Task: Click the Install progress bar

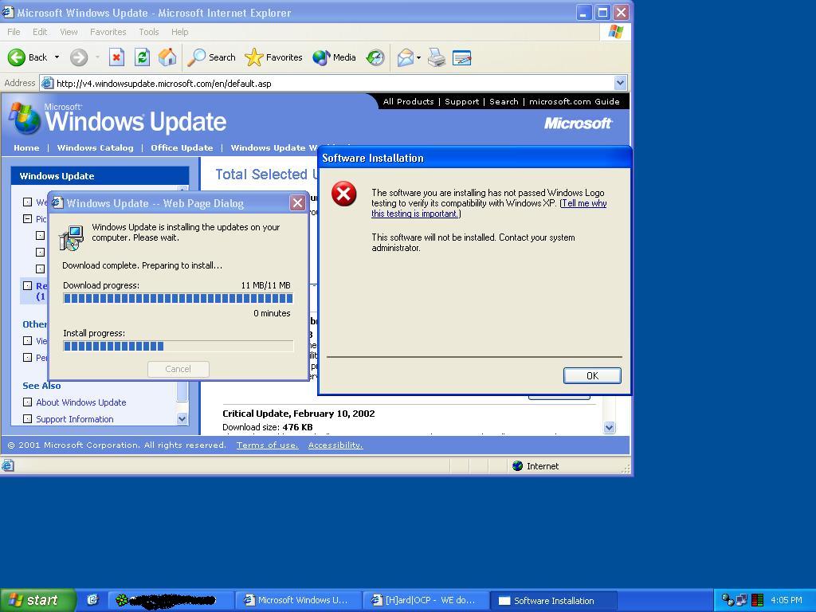Action: (178, 346)
